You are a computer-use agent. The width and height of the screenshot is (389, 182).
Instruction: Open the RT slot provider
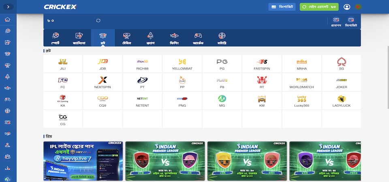[262, 82]
